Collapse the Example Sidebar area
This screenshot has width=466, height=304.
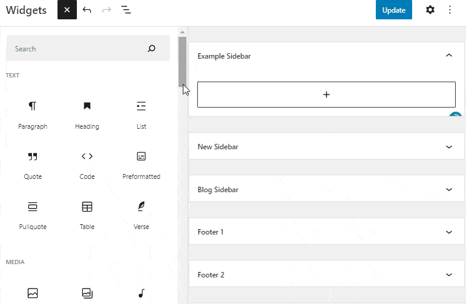449,56
